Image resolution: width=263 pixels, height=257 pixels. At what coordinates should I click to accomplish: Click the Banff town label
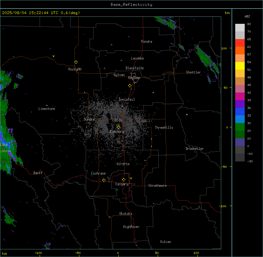point(38,173)
